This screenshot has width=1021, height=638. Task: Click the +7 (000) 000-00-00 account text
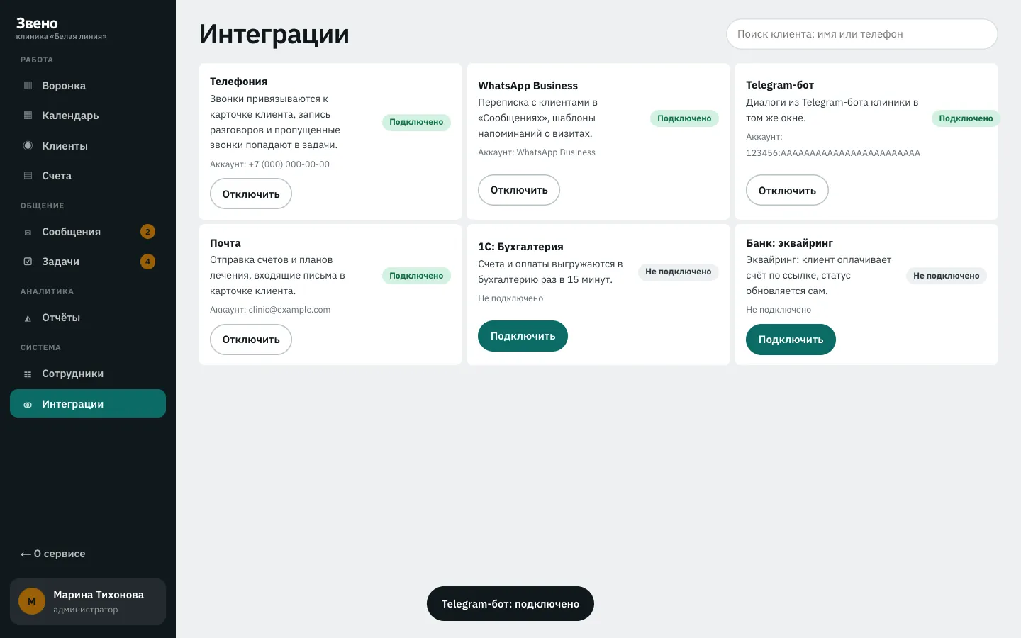tap(289, 164)
